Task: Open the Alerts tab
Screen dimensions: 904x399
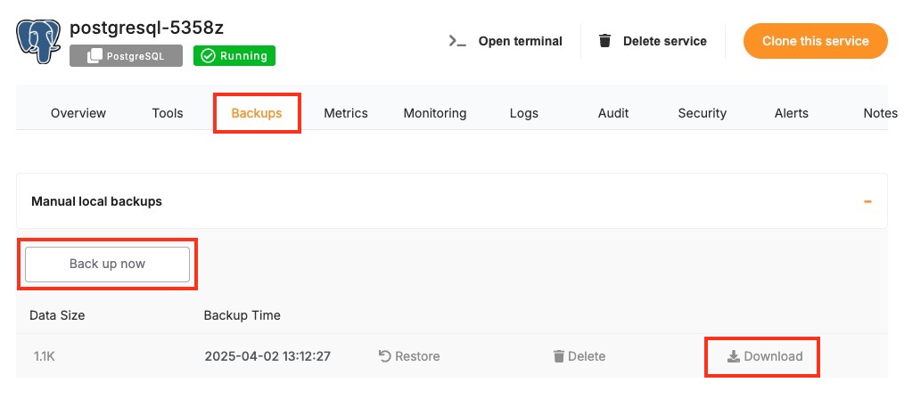Action: coord(792,113)
